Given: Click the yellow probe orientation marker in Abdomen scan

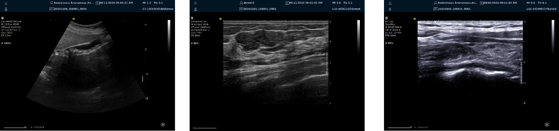Looking at the screenshot, I should click(73, 19).
